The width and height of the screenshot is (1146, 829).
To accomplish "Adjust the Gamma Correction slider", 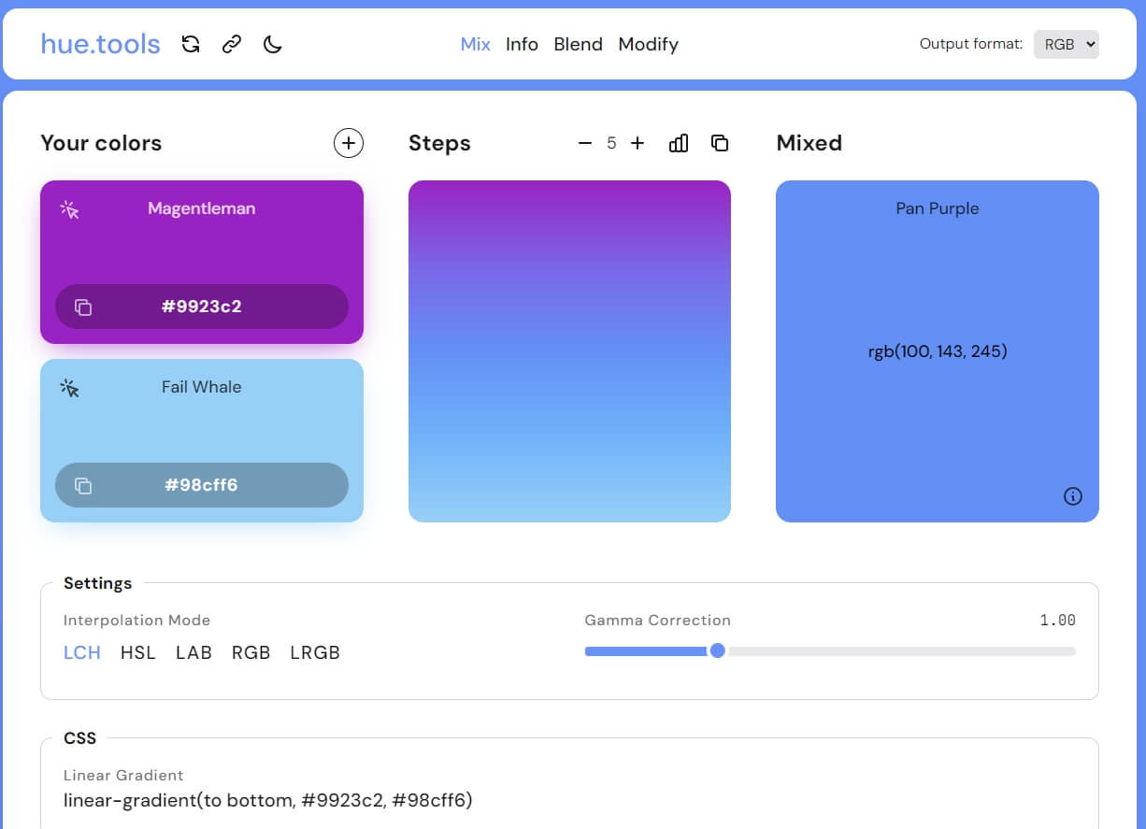I will [x=718, y=650].
